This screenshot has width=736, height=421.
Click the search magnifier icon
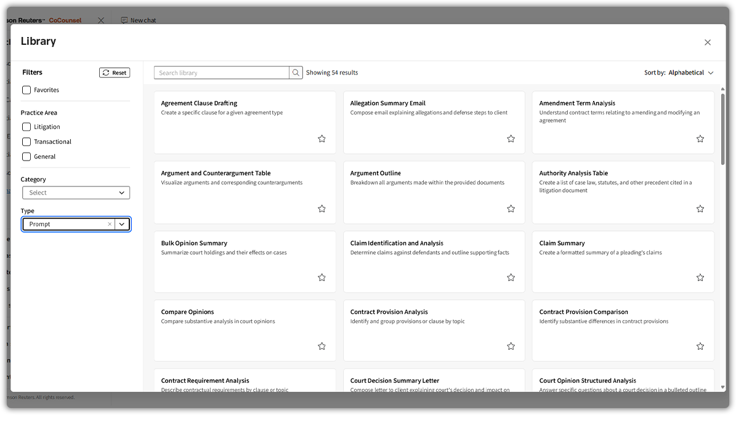(296, 73)
